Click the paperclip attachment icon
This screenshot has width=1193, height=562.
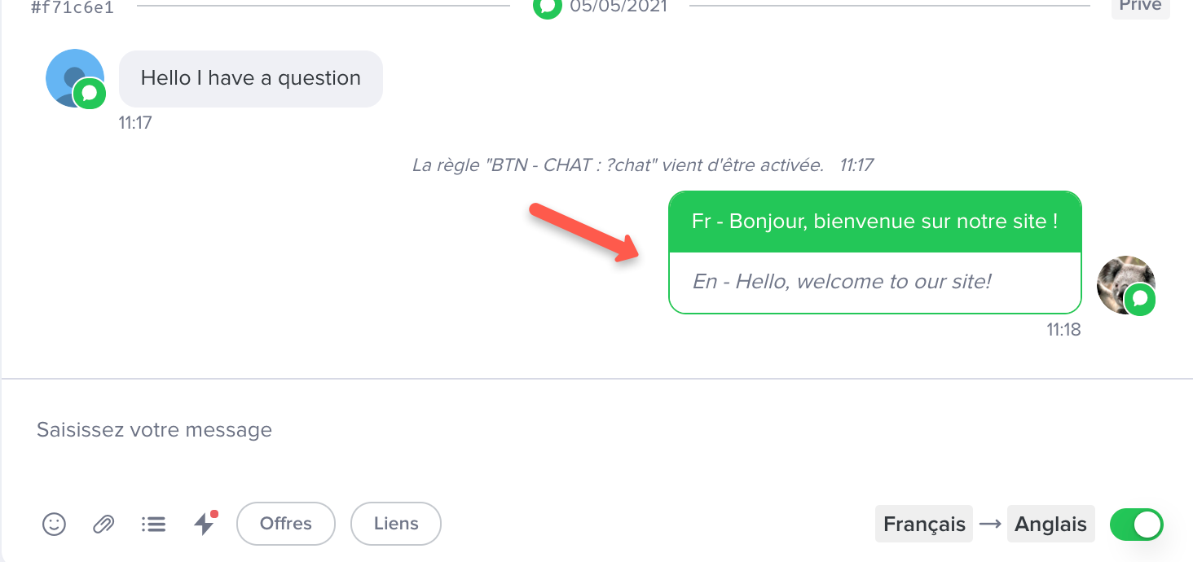(x=103, y=524)
